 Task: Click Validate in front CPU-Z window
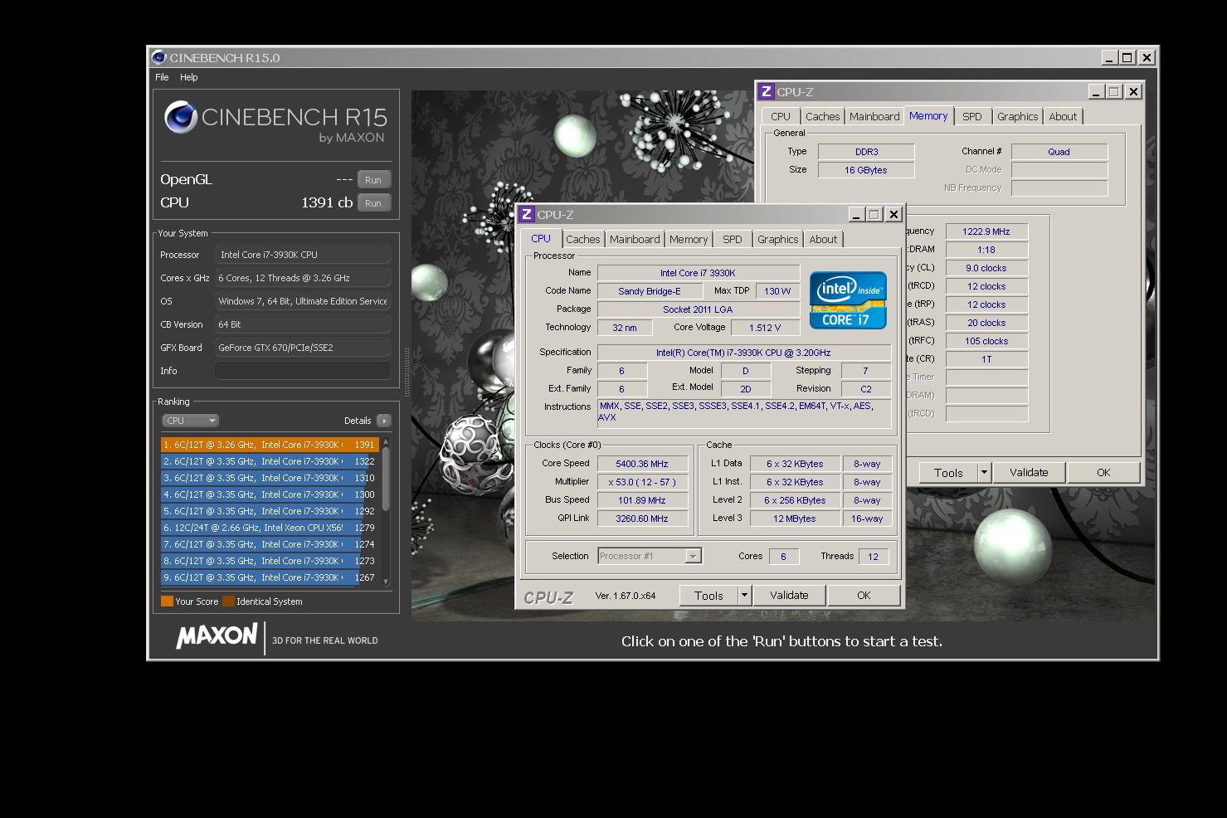point(789,595)
